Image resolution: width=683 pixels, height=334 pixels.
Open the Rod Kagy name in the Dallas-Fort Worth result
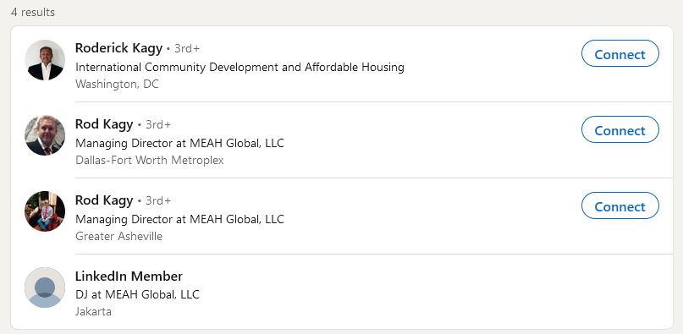point(104,124)
